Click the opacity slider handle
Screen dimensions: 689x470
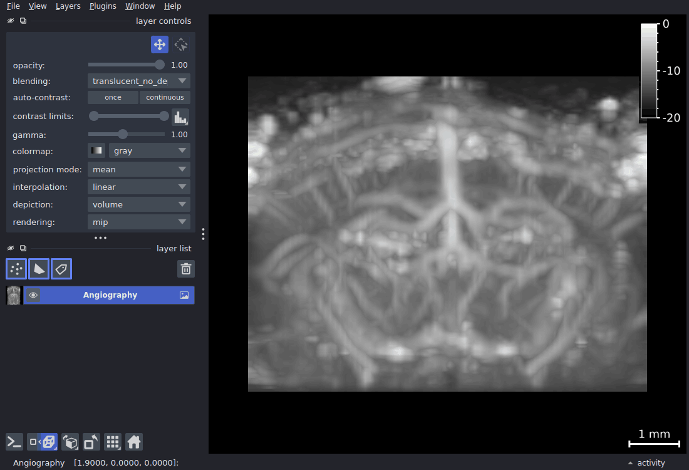point(160,65)
